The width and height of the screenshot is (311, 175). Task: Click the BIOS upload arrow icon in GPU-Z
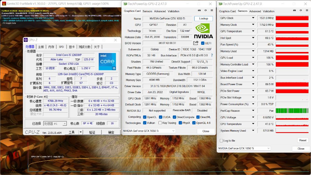196,43
